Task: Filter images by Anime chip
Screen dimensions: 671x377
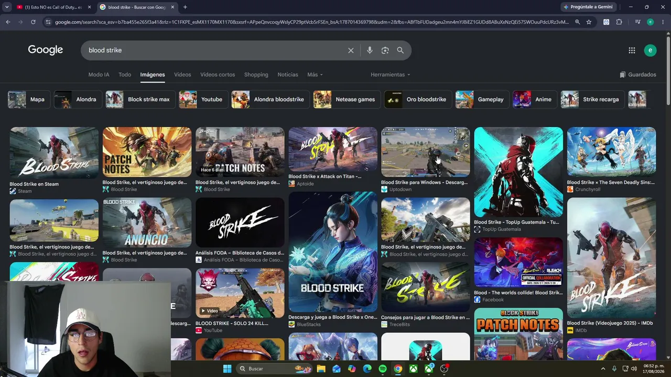Action: (x=534, y=99)
